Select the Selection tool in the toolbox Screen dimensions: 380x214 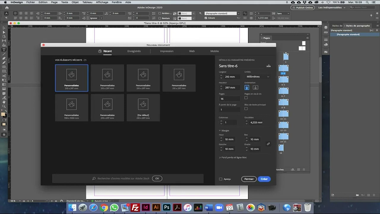point(4,28)
